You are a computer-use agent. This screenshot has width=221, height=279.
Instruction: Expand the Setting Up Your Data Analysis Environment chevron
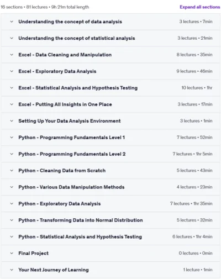pyautogui.click(x=12, y=121)
